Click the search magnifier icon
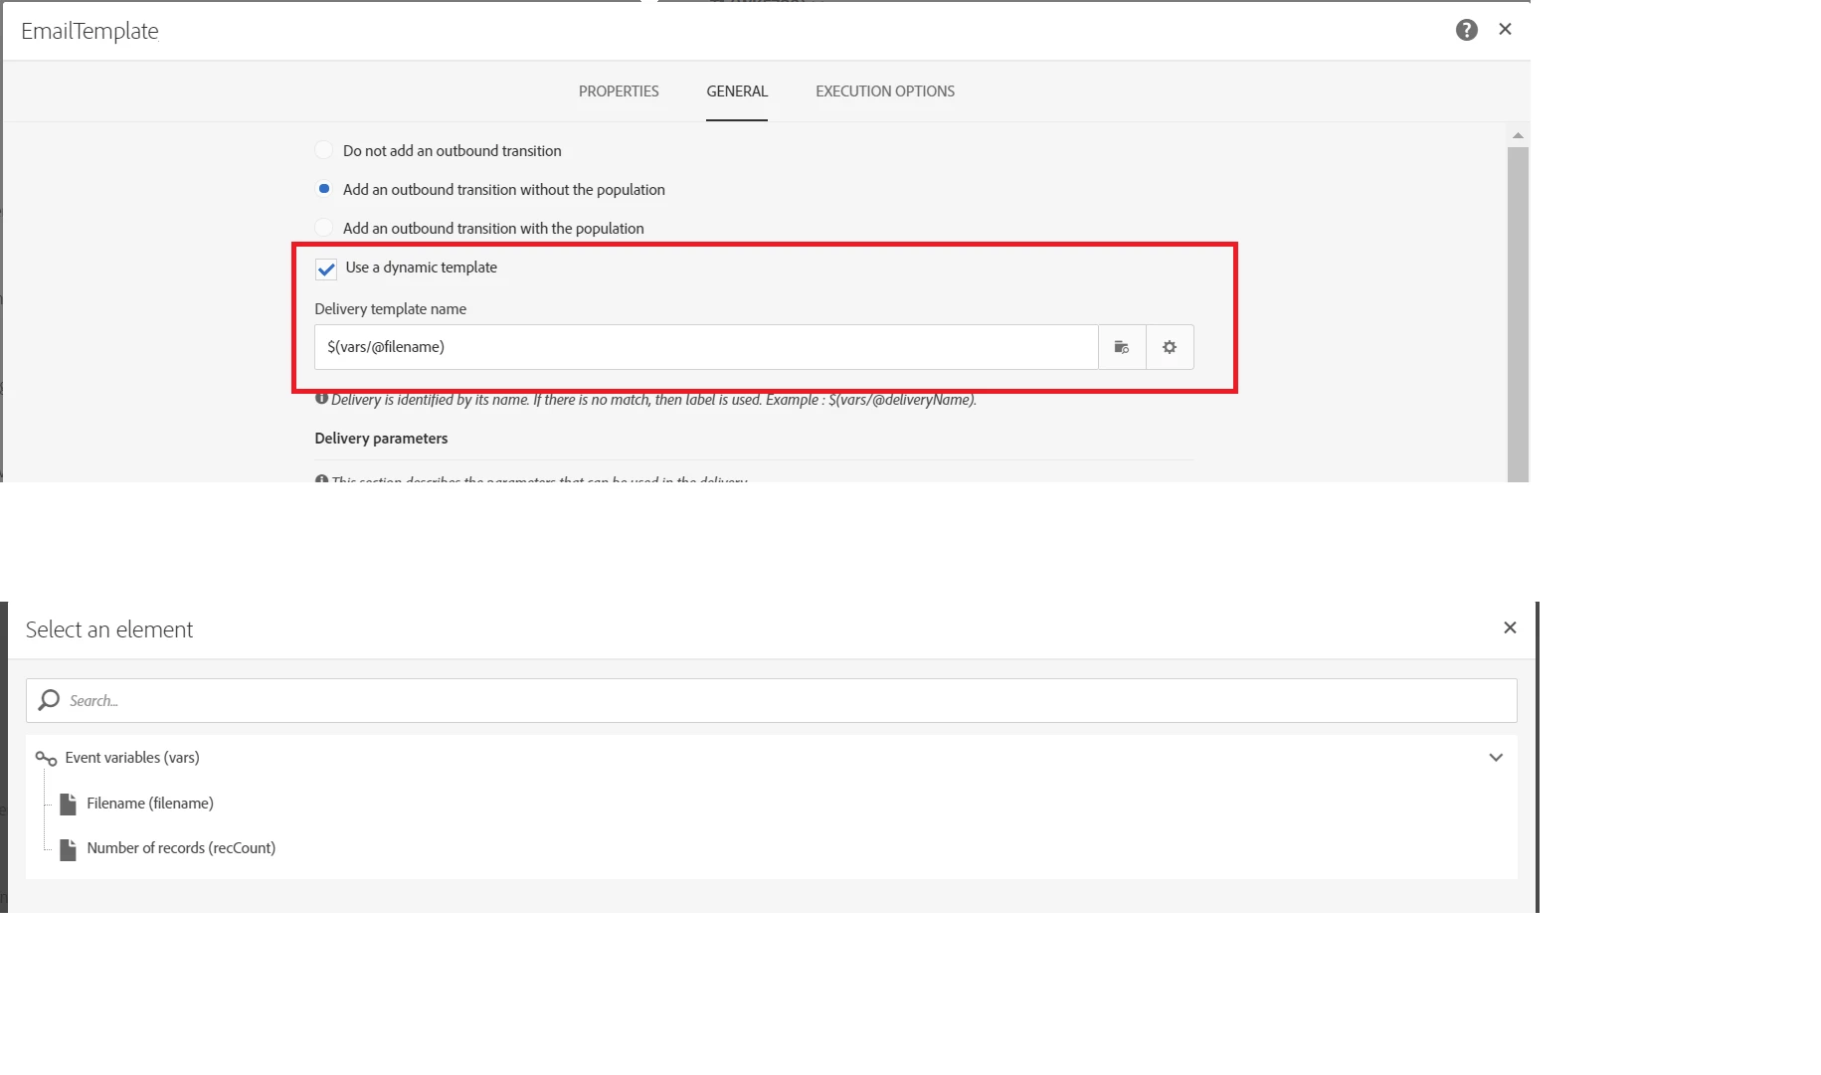The width and height of the screenshot is (1821, 1075). point(49,701)
